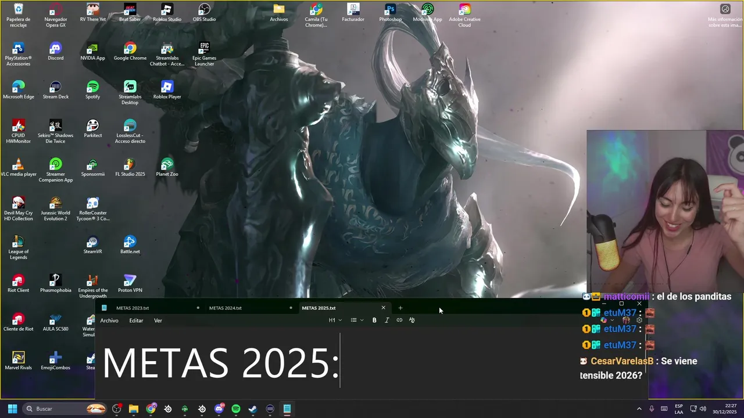Expand the list style dropdown
744x418 pixels.
357,320
